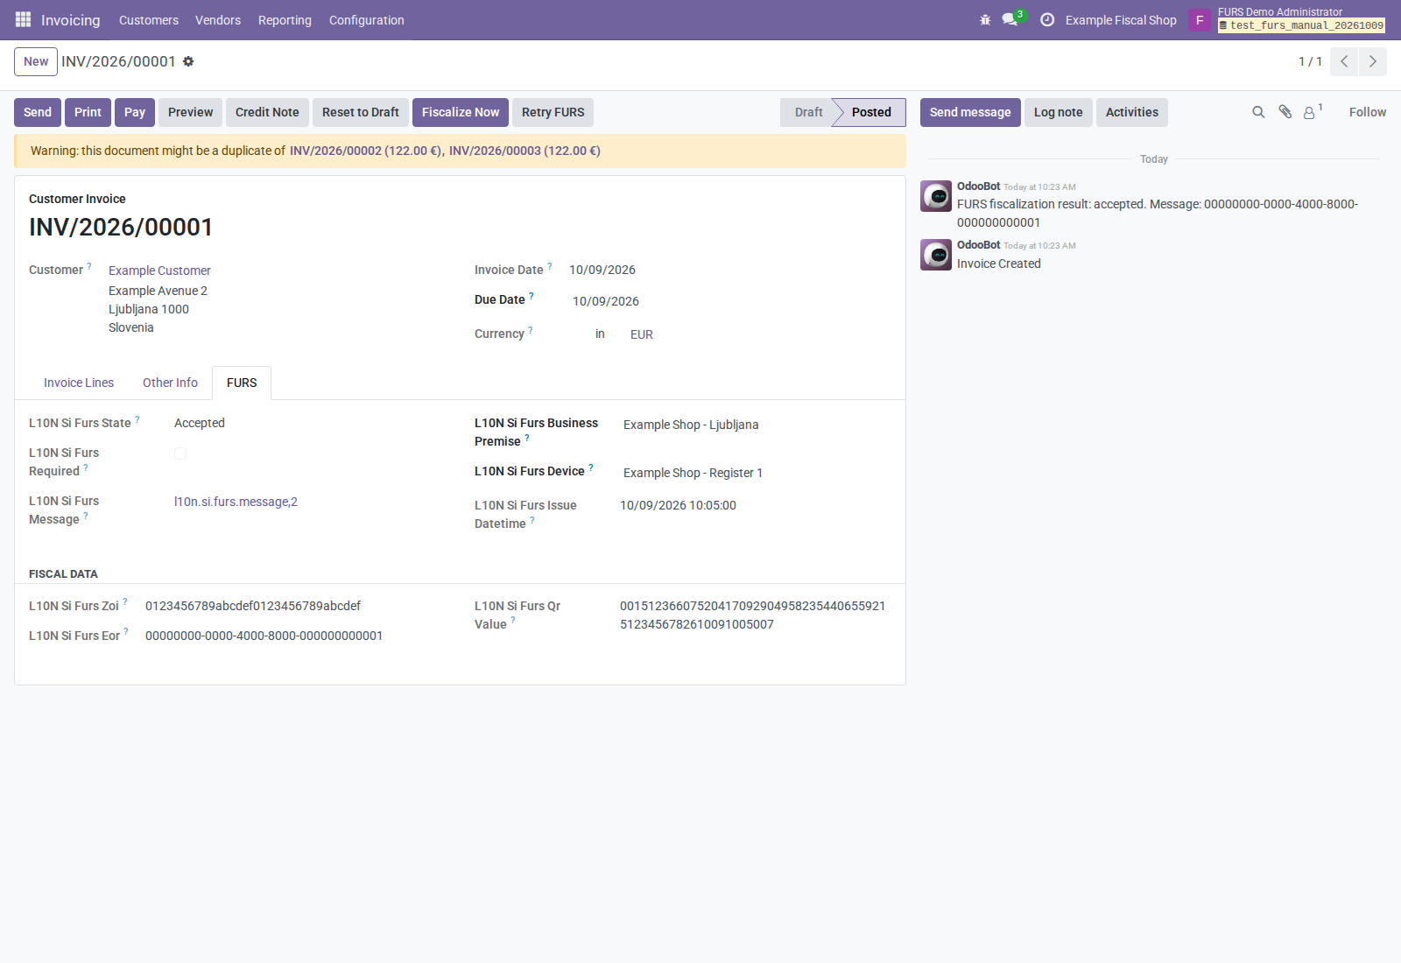
Task: Switch to Other Info tab
Action: [170, 383]
